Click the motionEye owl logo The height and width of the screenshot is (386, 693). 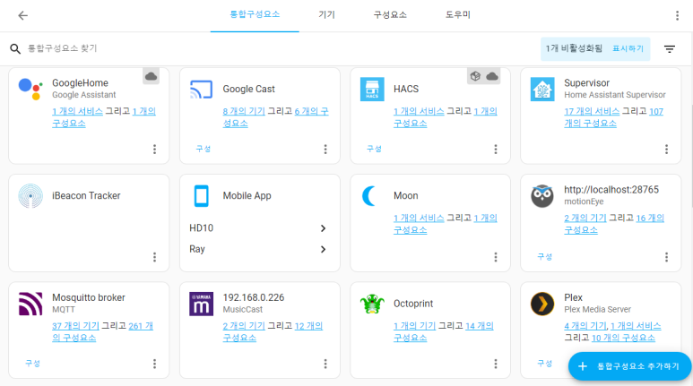pos(542,195)
